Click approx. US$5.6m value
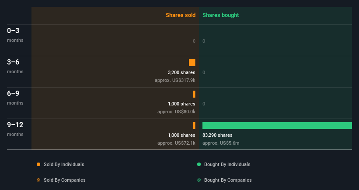The image size is (359, 190). (221, 143)
